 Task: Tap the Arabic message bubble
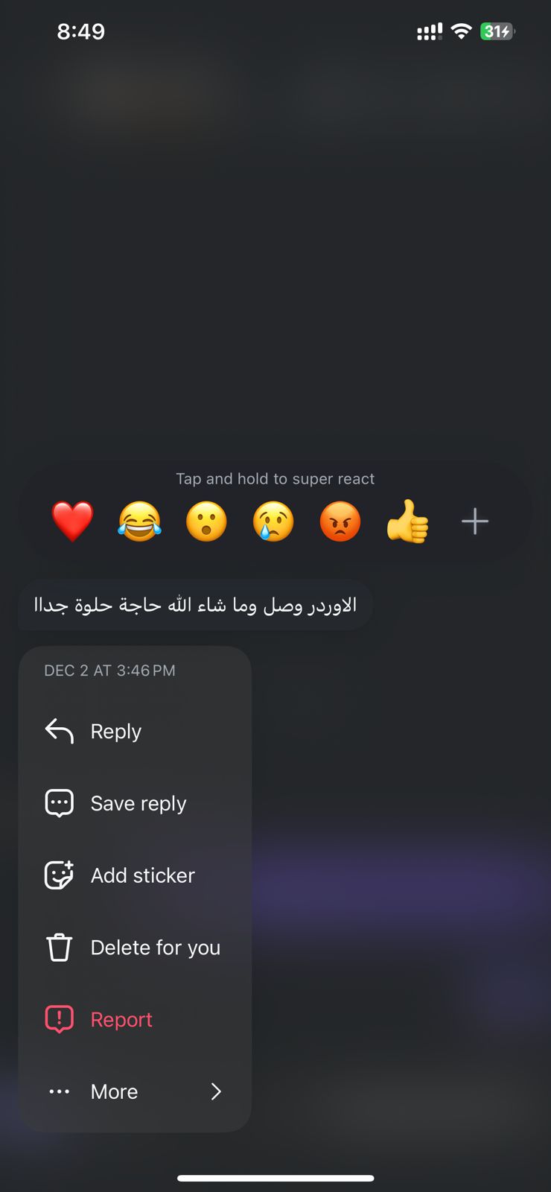click(195, 605)
